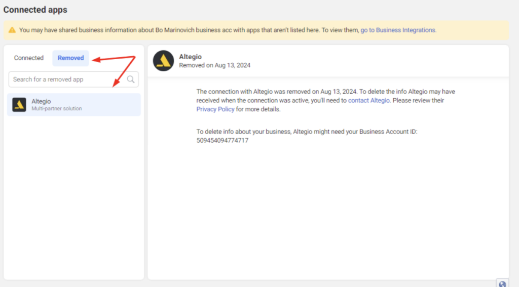This screenshot has width=519, height=287.
Task: Click the Connected apps page heading
Action: pos(35,10)
